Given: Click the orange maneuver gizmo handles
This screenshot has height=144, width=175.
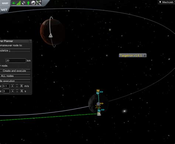Looking at the screenshot, I should click(x=98, y=107).
